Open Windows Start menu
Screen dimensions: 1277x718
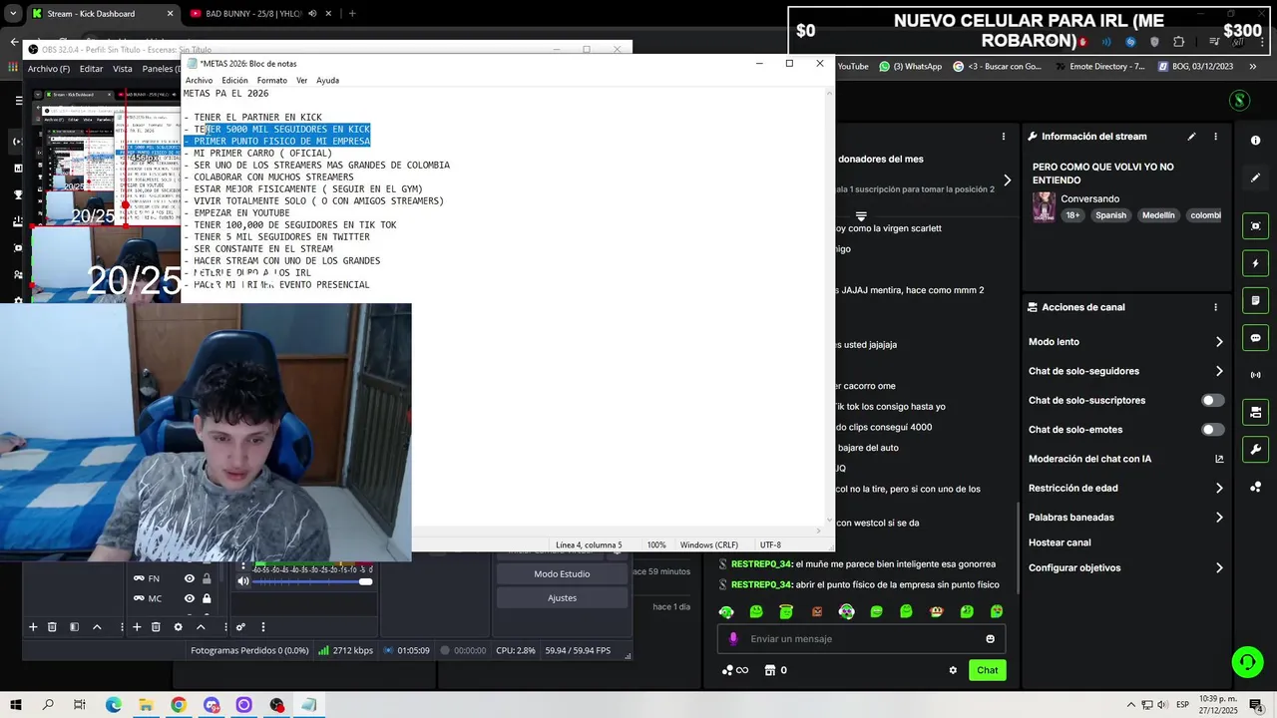tap(16, 705)
